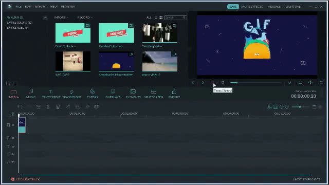
Task: Pause the preview playback
Action: (x=212, y=83)
